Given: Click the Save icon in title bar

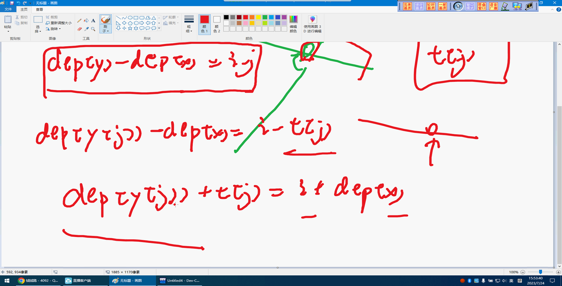Looking at the screenshot, I should click(x=12, y=3).
